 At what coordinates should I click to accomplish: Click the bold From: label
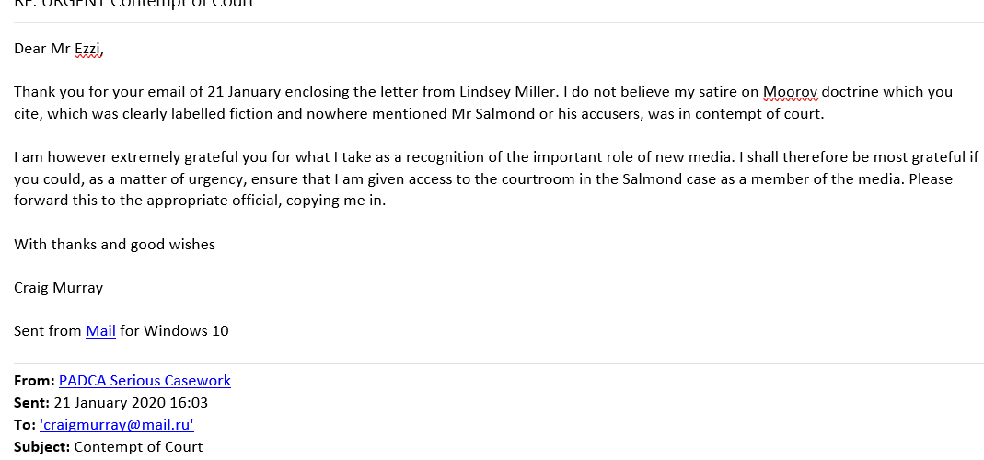coord(33,381)
